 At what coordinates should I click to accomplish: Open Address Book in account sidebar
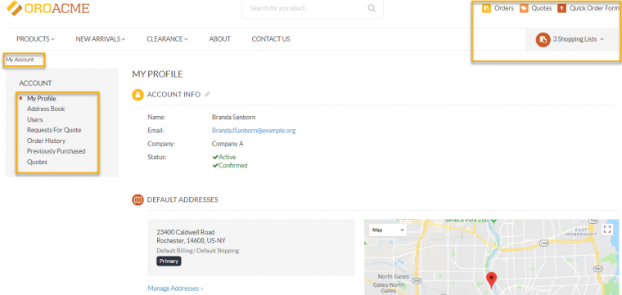pyautogui.click(x=46, y=109)
